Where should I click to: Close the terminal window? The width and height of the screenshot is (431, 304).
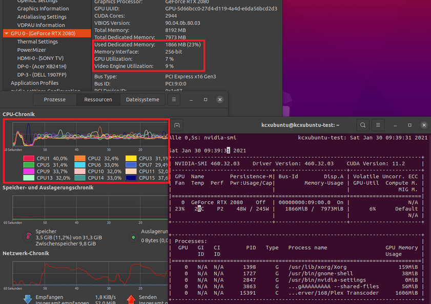(x=424, y=125)
